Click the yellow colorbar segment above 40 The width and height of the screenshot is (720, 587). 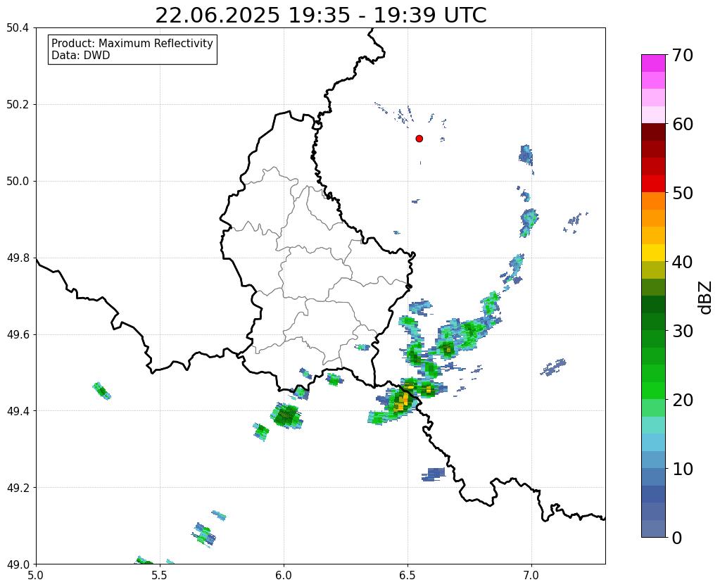[x=653, y=253]
